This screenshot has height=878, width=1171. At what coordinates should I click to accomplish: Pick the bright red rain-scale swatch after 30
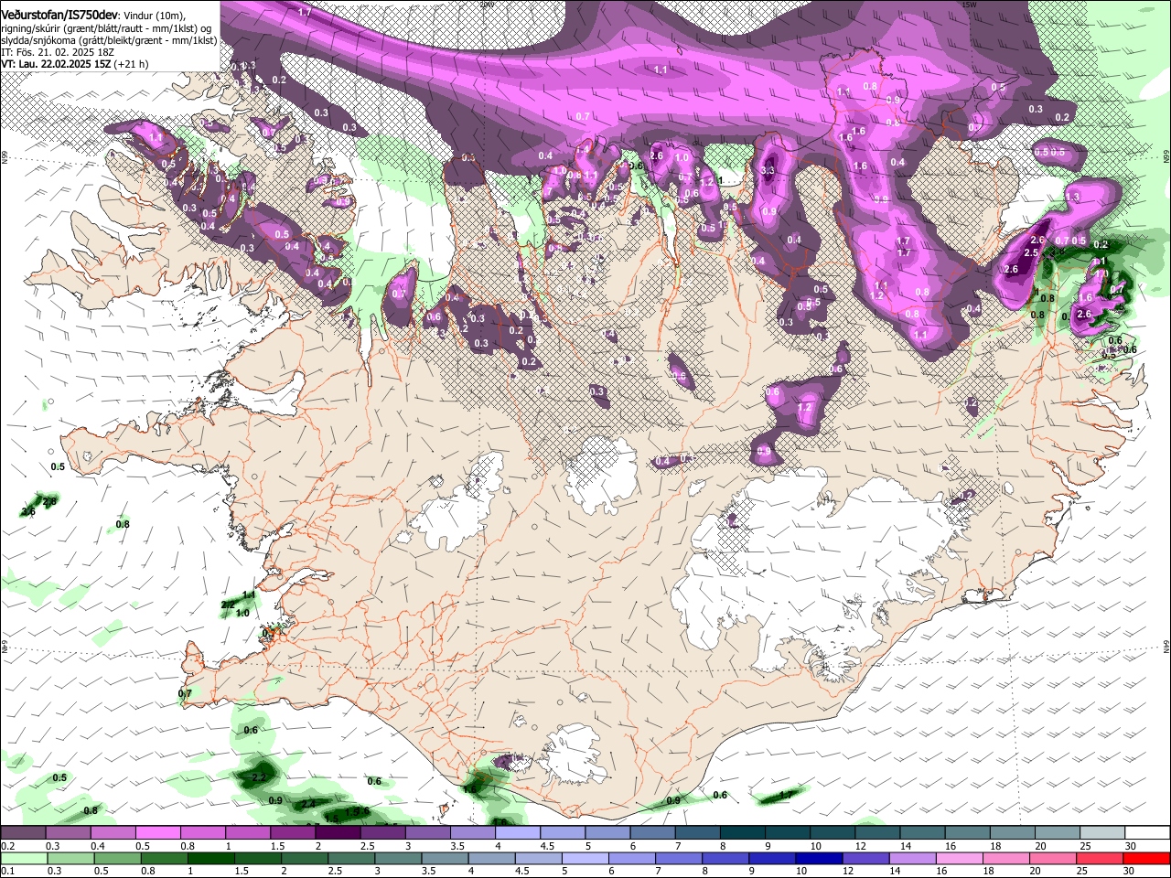pyautogui.click(x=1146, y=859)
